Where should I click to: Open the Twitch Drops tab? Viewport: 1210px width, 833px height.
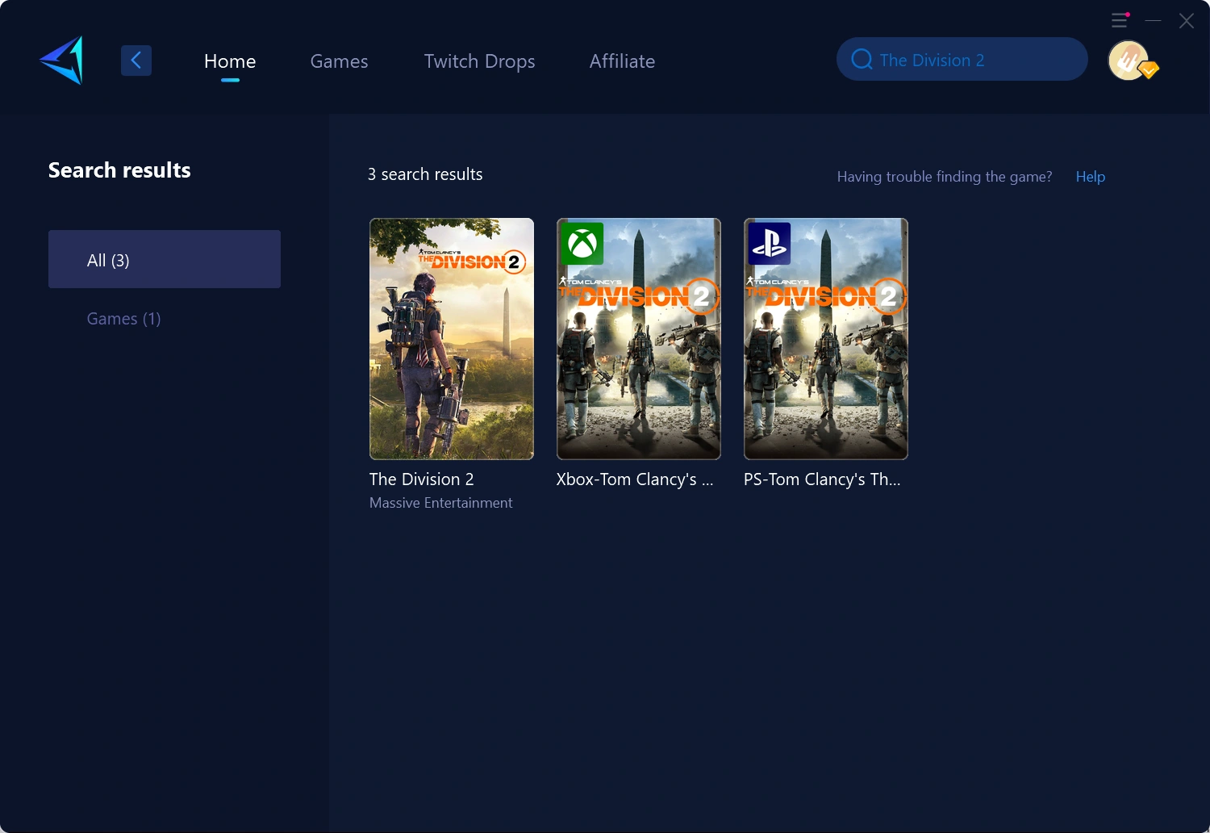[x=479, y=61]
